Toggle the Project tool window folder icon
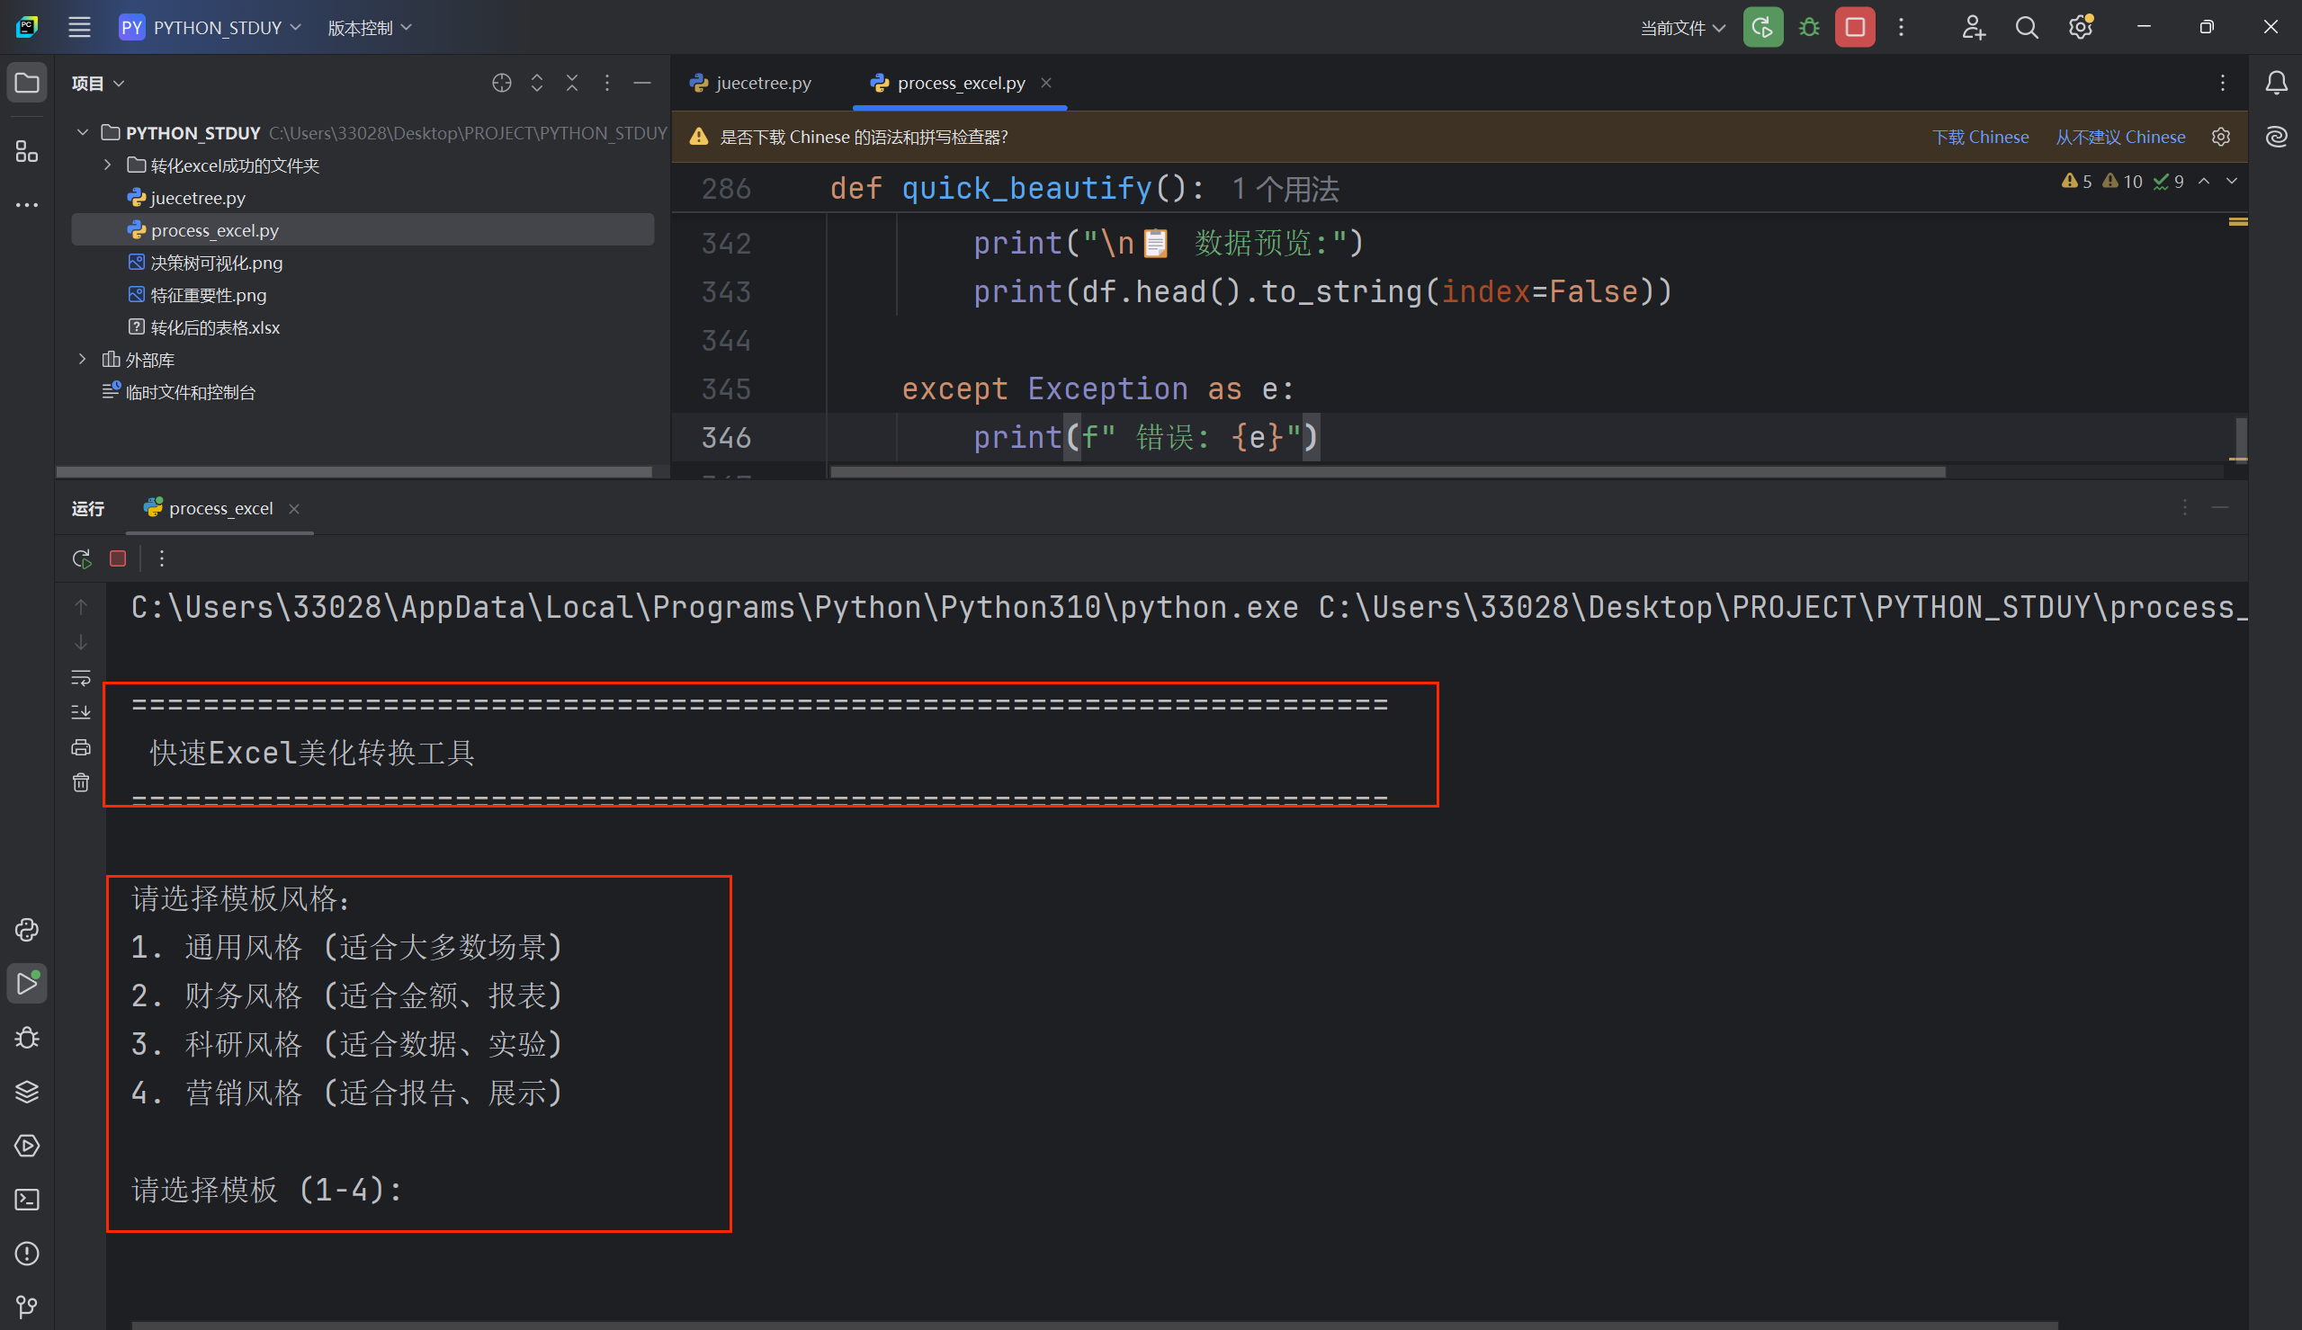The width and height of the screenshot is (2302, 1330). point(26,83)
